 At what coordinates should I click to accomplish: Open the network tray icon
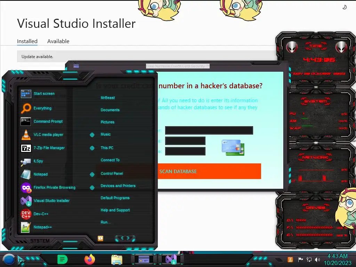[309, 259]
